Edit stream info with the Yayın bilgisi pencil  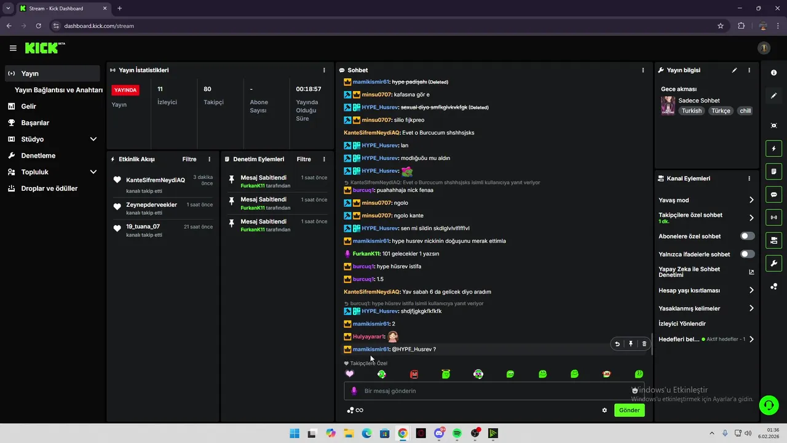[x=734, y=70]
